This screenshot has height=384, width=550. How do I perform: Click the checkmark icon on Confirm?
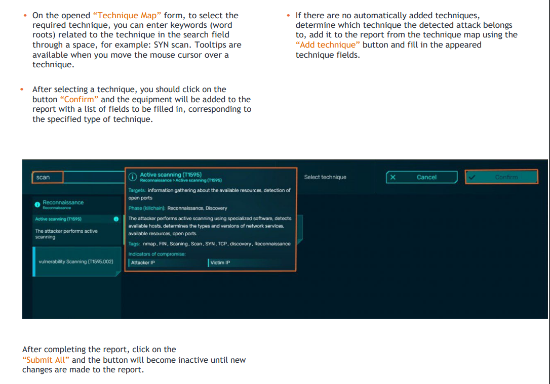pos(472,177)
